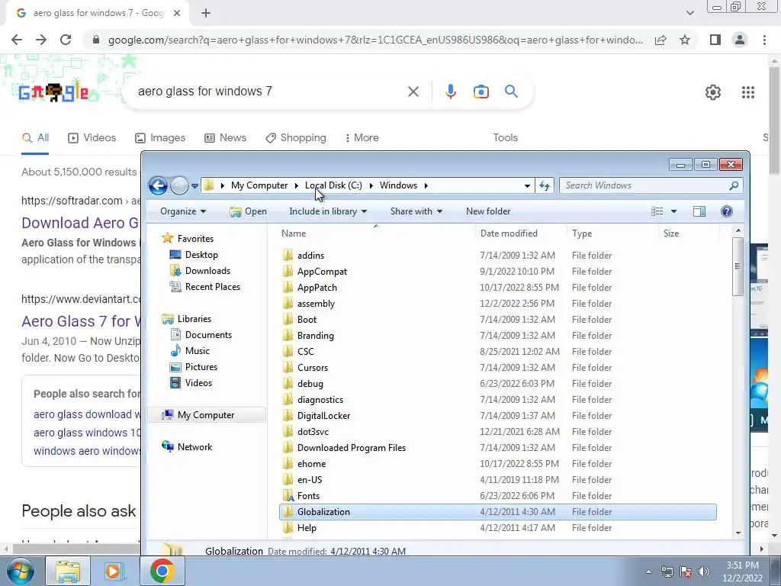
Task: Expand arrow after Windows in breadcrumb
Action: [426, 185]
